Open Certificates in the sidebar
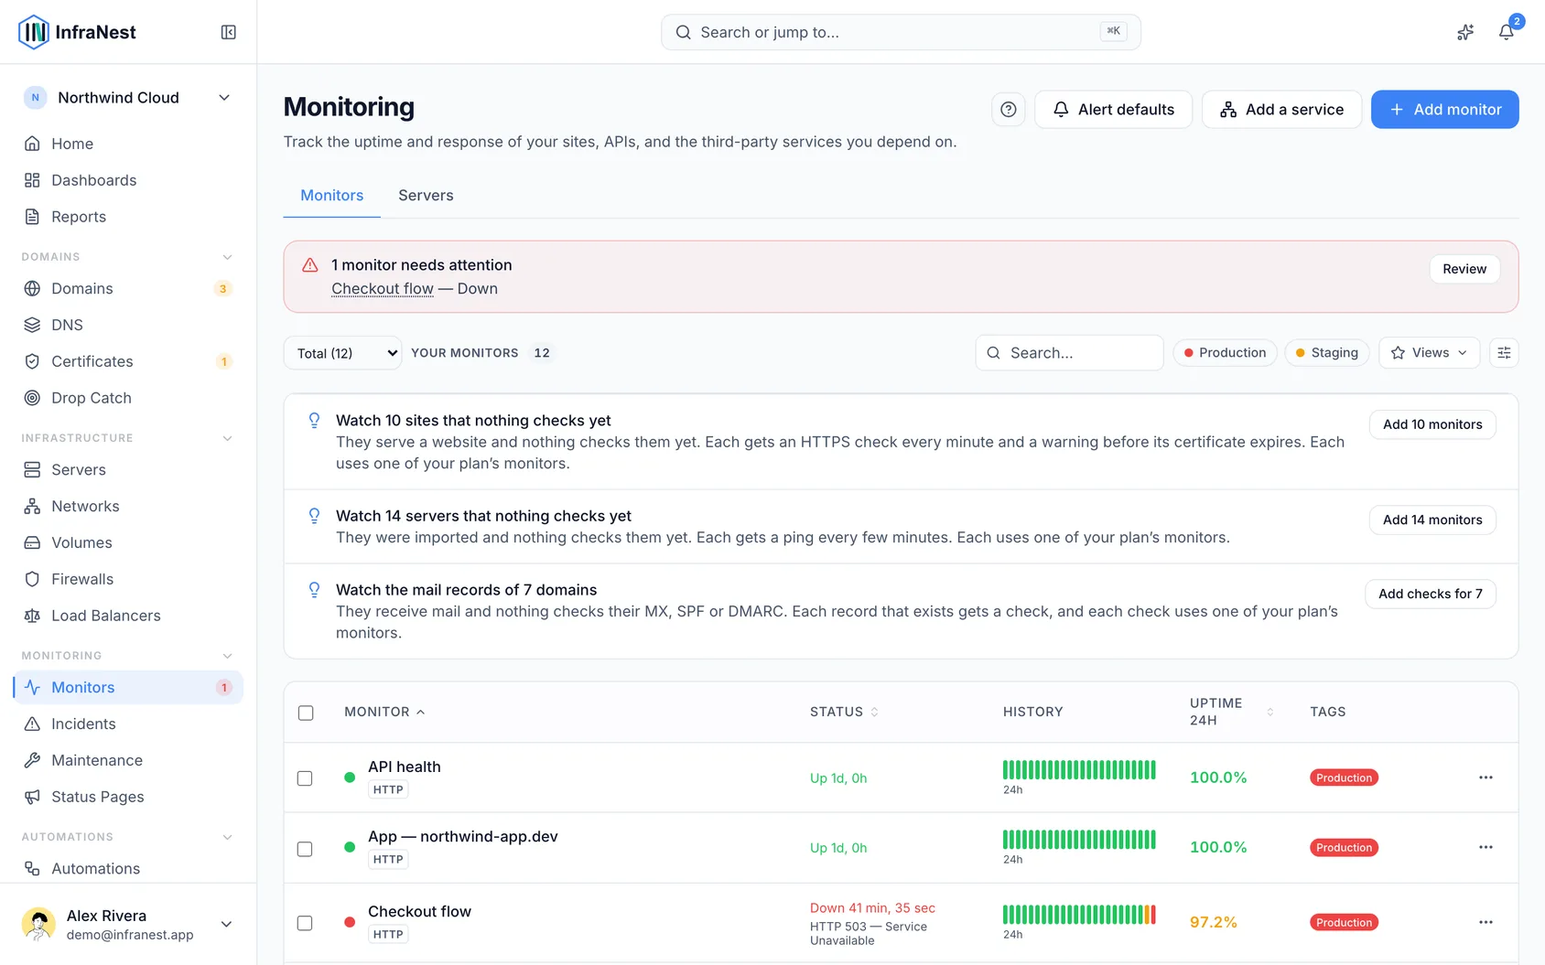The width and height of the screenshot is (1545, 965). click(x=128, y=361)
